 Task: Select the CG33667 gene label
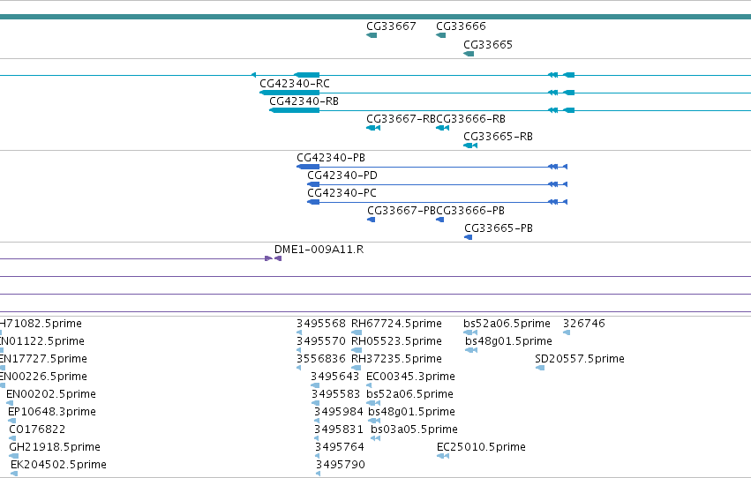pos(391,26)
